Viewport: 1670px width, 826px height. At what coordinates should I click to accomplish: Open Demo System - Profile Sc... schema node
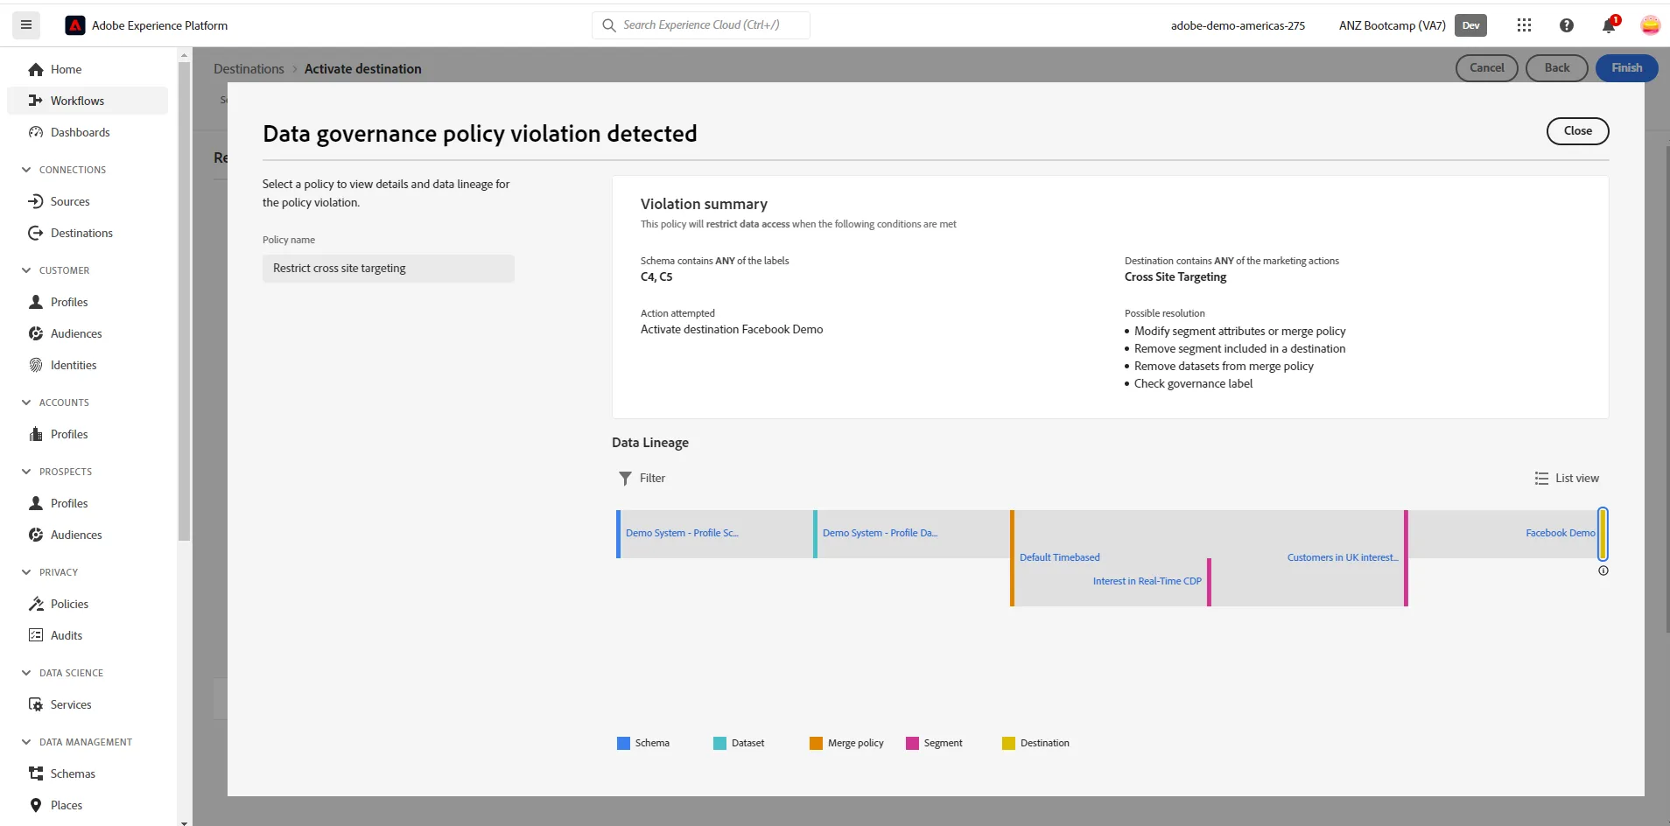[682, 533]
